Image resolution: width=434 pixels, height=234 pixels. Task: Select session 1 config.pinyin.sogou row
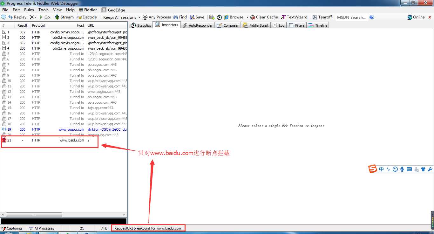(x=64, y=32)
